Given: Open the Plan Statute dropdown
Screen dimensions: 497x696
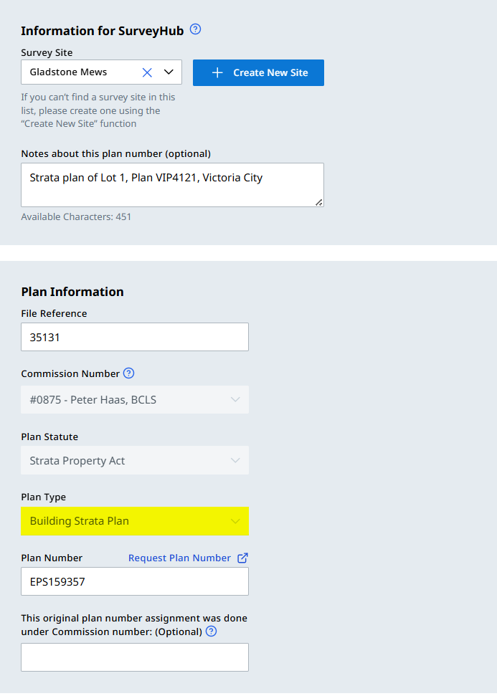Looking at the screenshot, I should 135,461.
